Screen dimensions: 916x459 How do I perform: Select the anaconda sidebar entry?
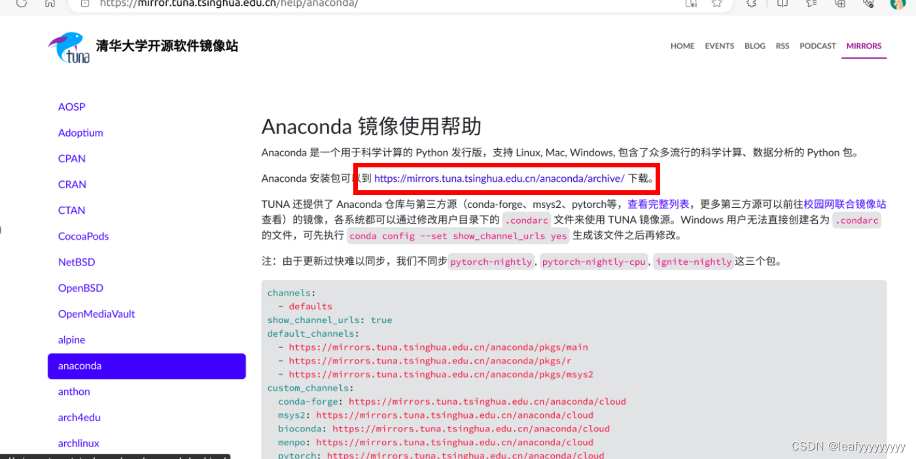coord(79,365)
